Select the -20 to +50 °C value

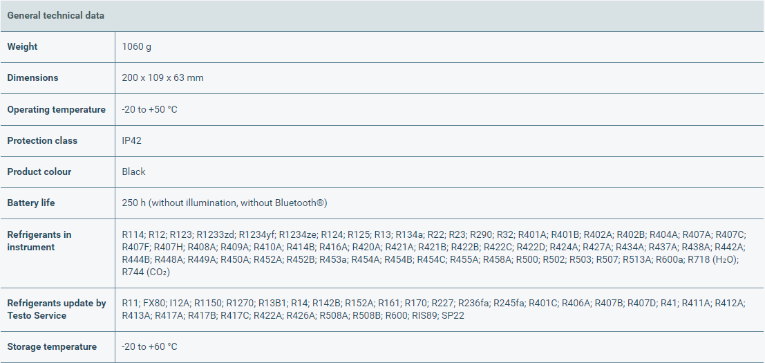pyautogui.click(x=149, y=109)
